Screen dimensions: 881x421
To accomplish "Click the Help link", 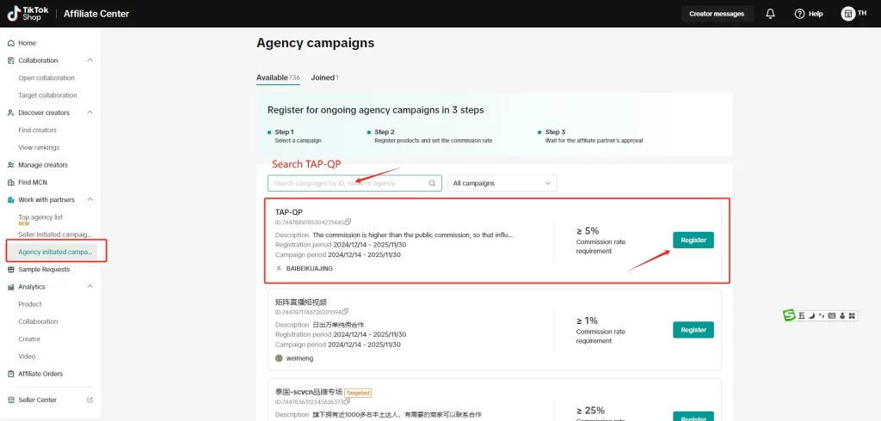I will tap(816, 14).
